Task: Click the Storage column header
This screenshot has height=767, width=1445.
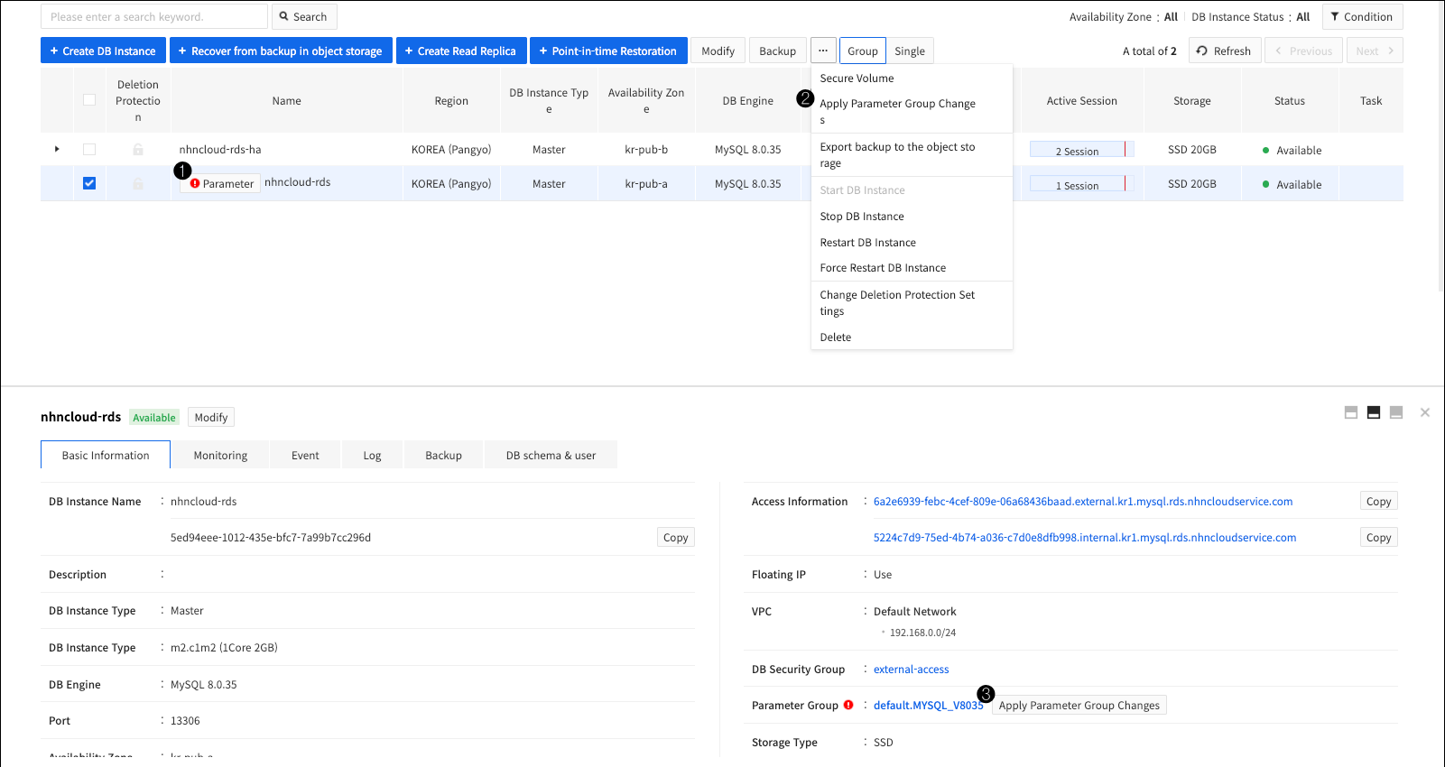Action: [1191, 100]
